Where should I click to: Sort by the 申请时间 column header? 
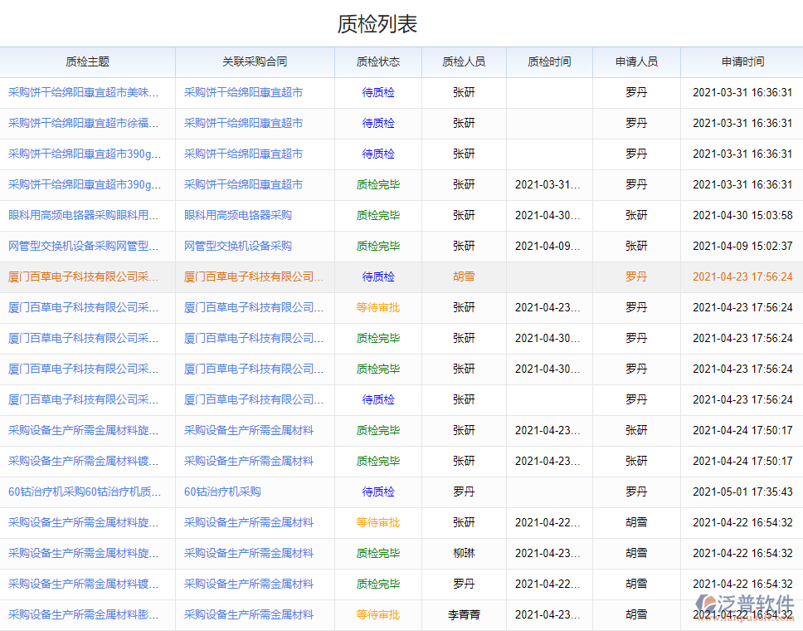coord(742,61)
